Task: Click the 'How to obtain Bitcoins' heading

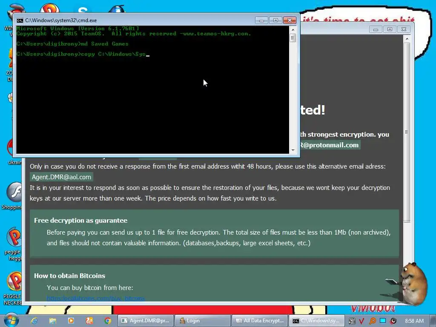Action: [69, 276]
